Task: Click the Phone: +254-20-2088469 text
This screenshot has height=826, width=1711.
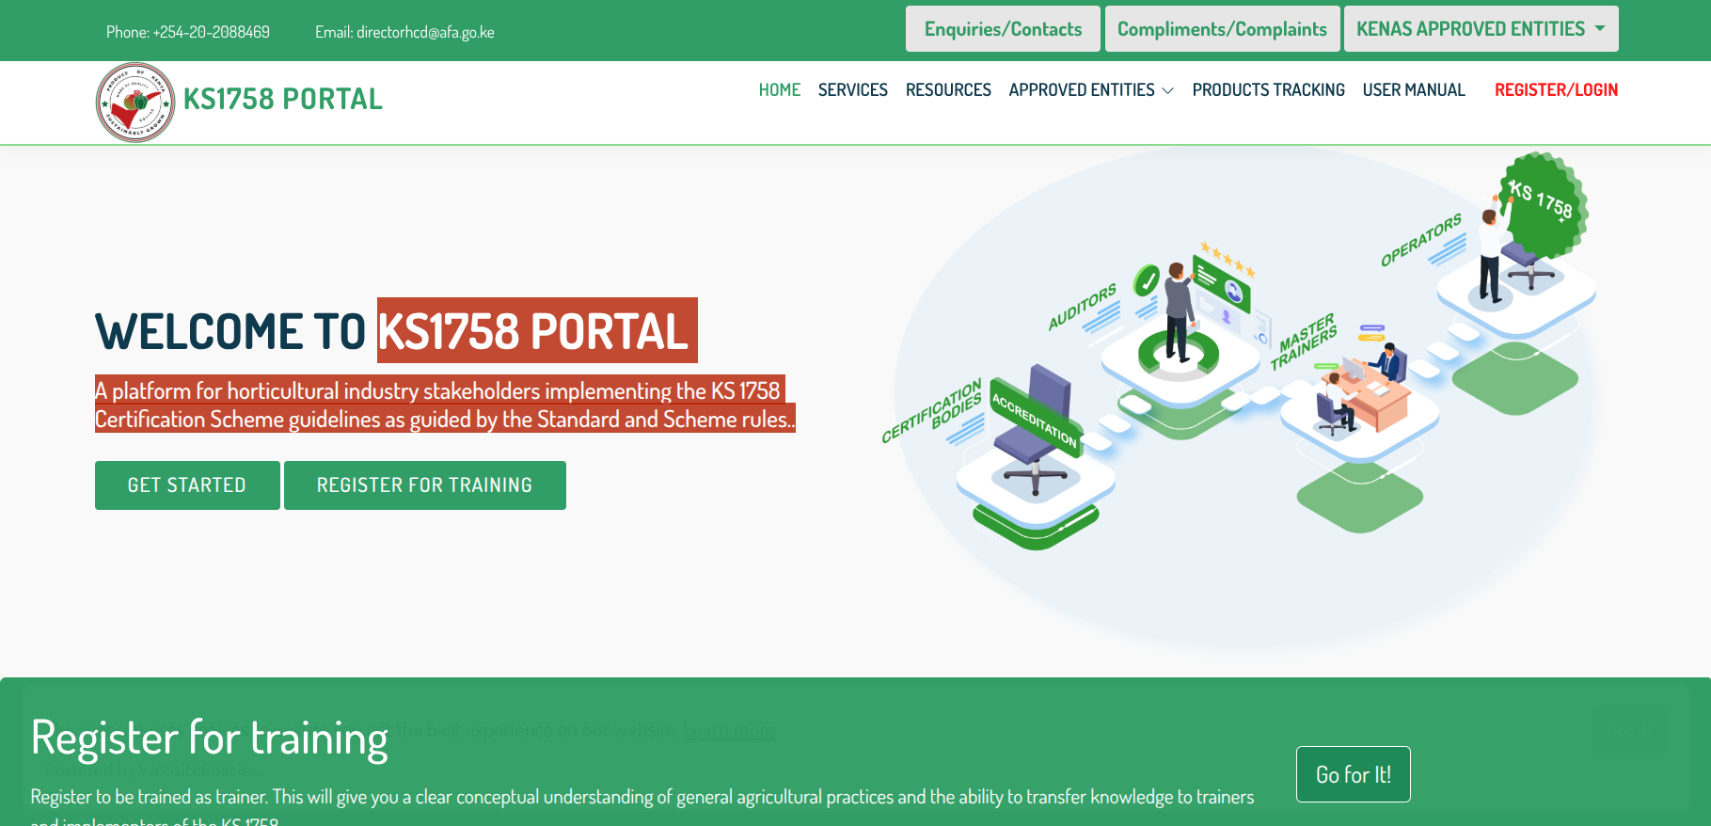Action: [188, 32]
